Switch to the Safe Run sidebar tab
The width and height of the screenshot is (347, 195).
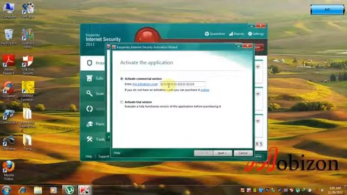93,78
